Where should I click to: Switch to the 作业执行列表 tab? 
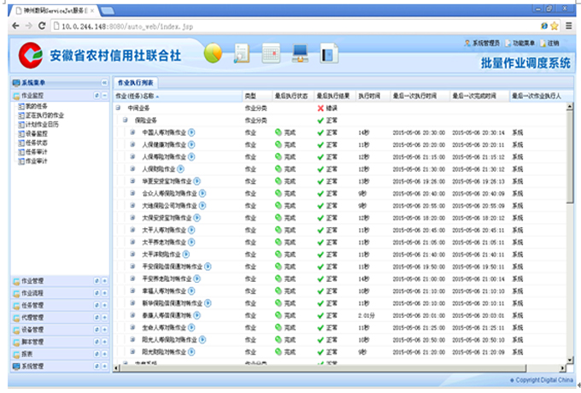(135, 83)
